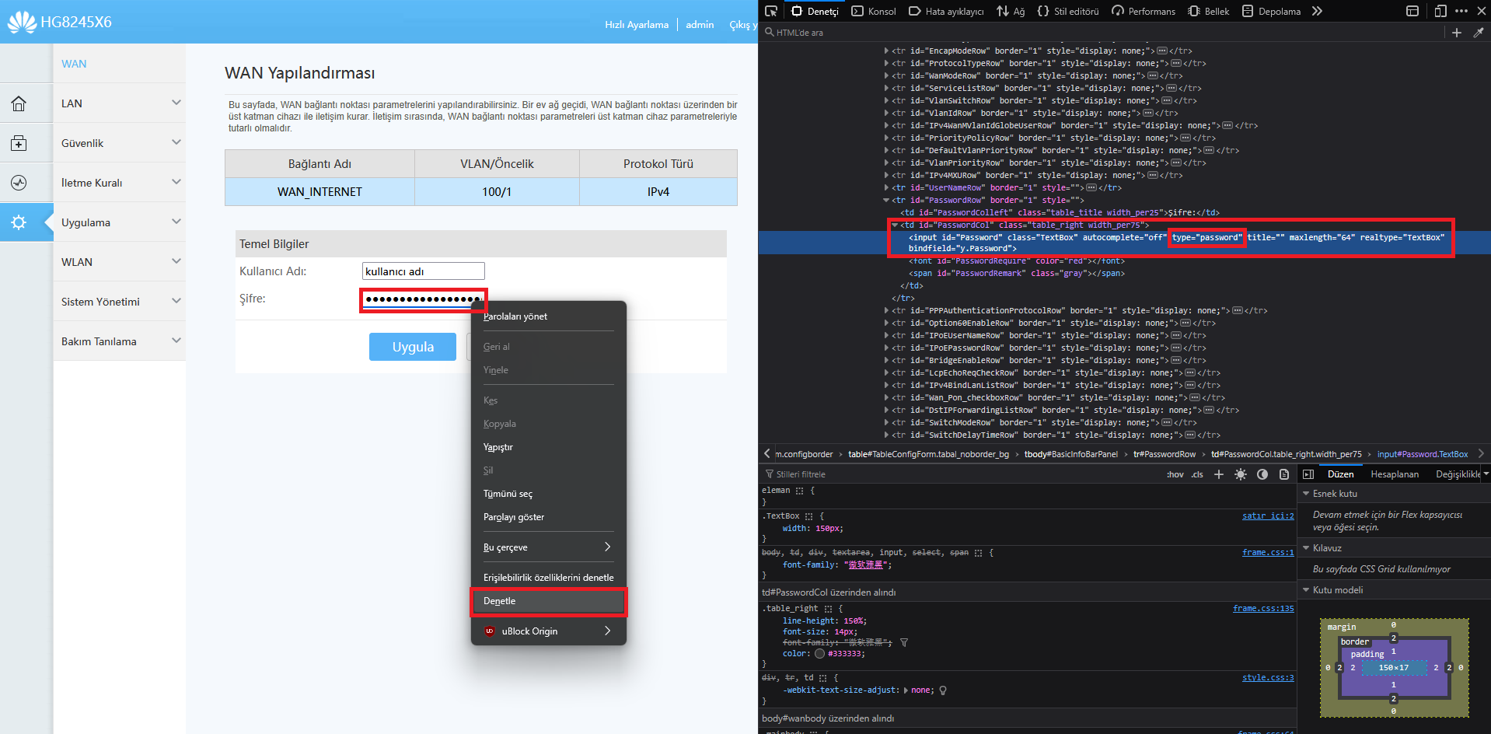The image size is (1491, 734).
Task: Toggle .cls class panel
Action: [x=1197, y=474]
